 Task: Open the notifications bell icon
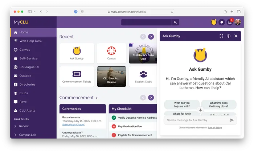tap(221, 22)
